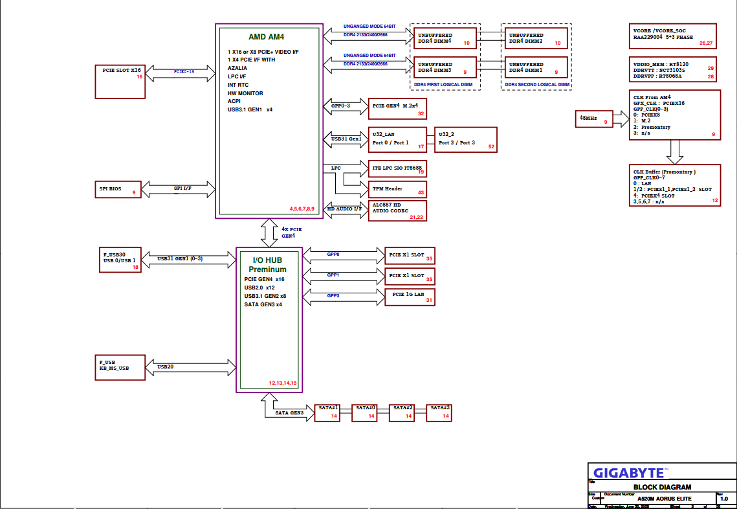Image resolution: width=737 pixels, height=509 pixels.
Task: Click the USB2.0 x12 line in I/O HUB
Action: tap(259, 288)
